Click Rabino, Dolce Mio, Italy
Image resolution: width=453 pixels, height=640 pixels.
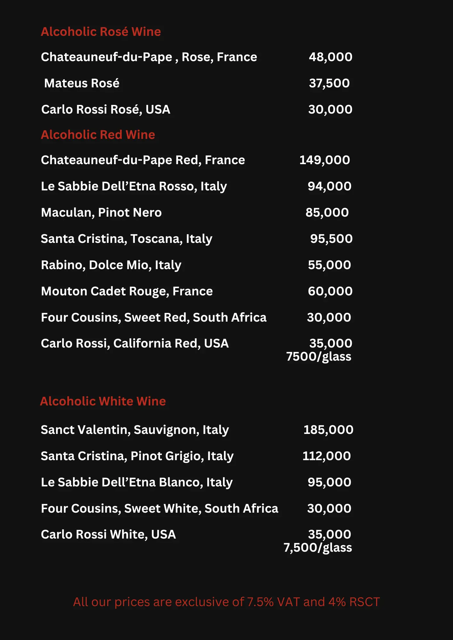pyautogui.click(x=111, y=265)
